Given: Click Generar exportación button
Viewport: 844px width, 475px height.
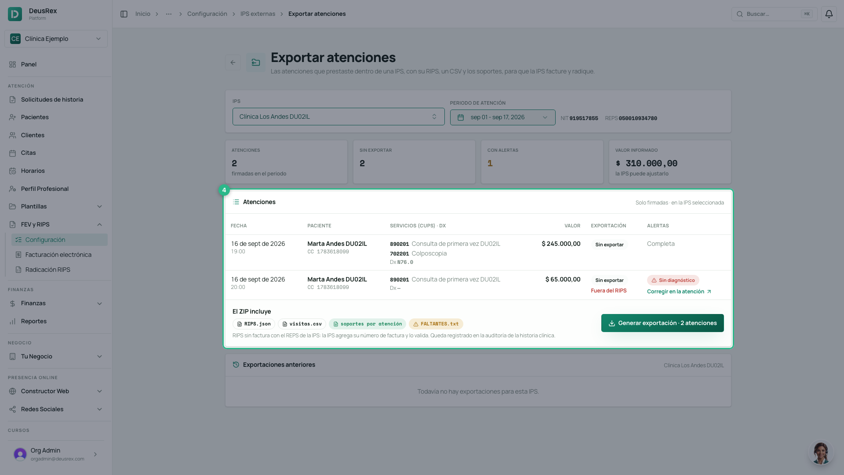Looking at the screenshot, I should (662, 323).
